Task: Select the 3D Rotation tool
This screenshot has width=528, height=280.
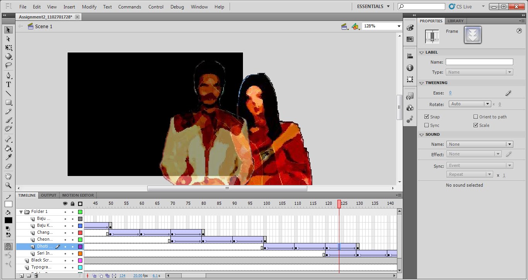Action: 8,56
